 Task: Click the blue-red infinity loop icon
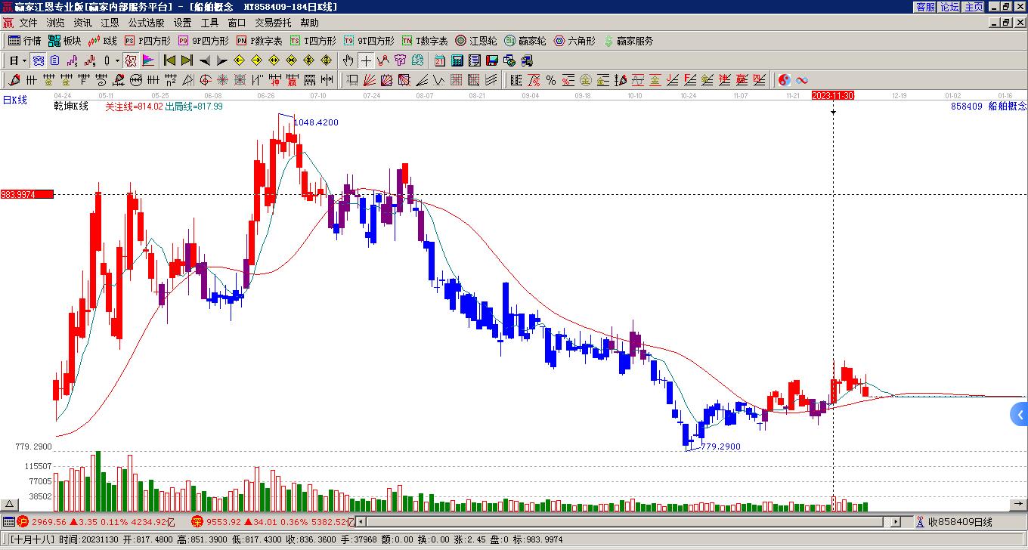[x=802, y=80]
